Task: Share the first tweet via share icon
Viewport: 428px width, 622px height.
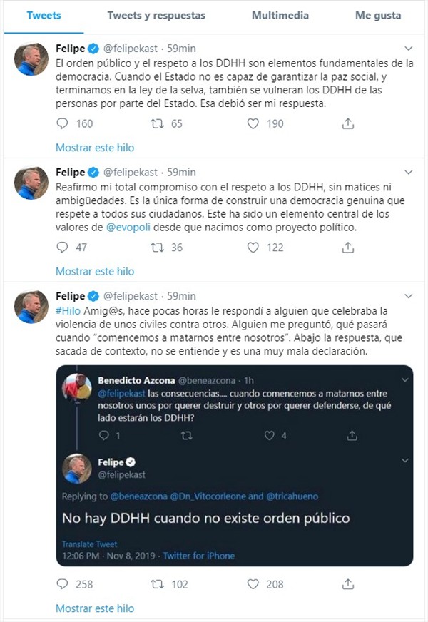Action: [x=348, y=123]
